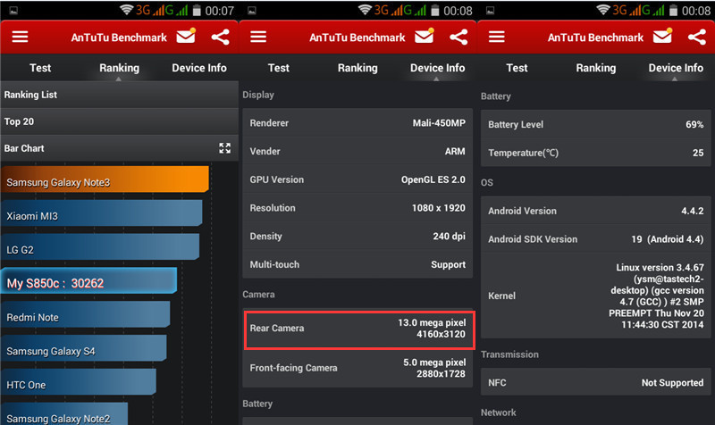
Task: Expand Bar Chart with the fullscreen icon
Action: coord(225,148)
